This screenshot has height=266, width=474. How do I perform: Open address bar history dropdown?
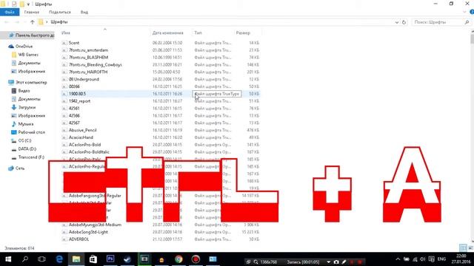tap(397, 22)
